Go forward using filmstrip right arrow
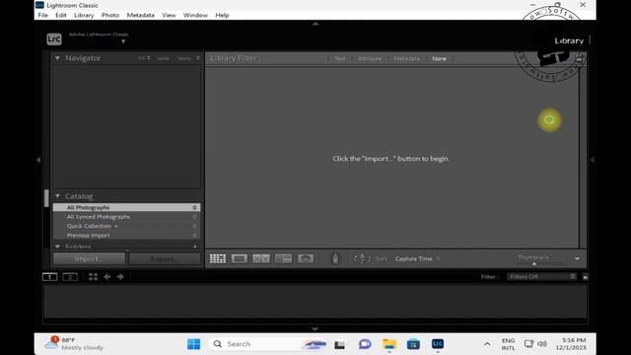The image size is (631, 355). coord(120,276)
